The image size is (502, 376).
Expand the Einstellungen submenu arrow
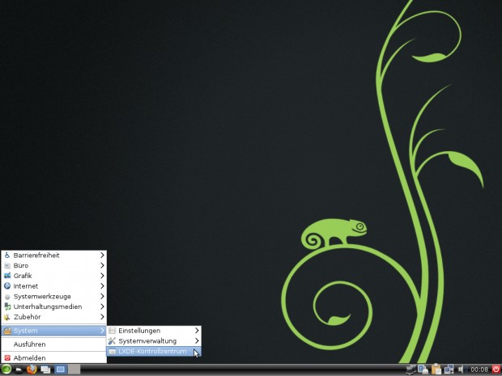pos(197,331)
